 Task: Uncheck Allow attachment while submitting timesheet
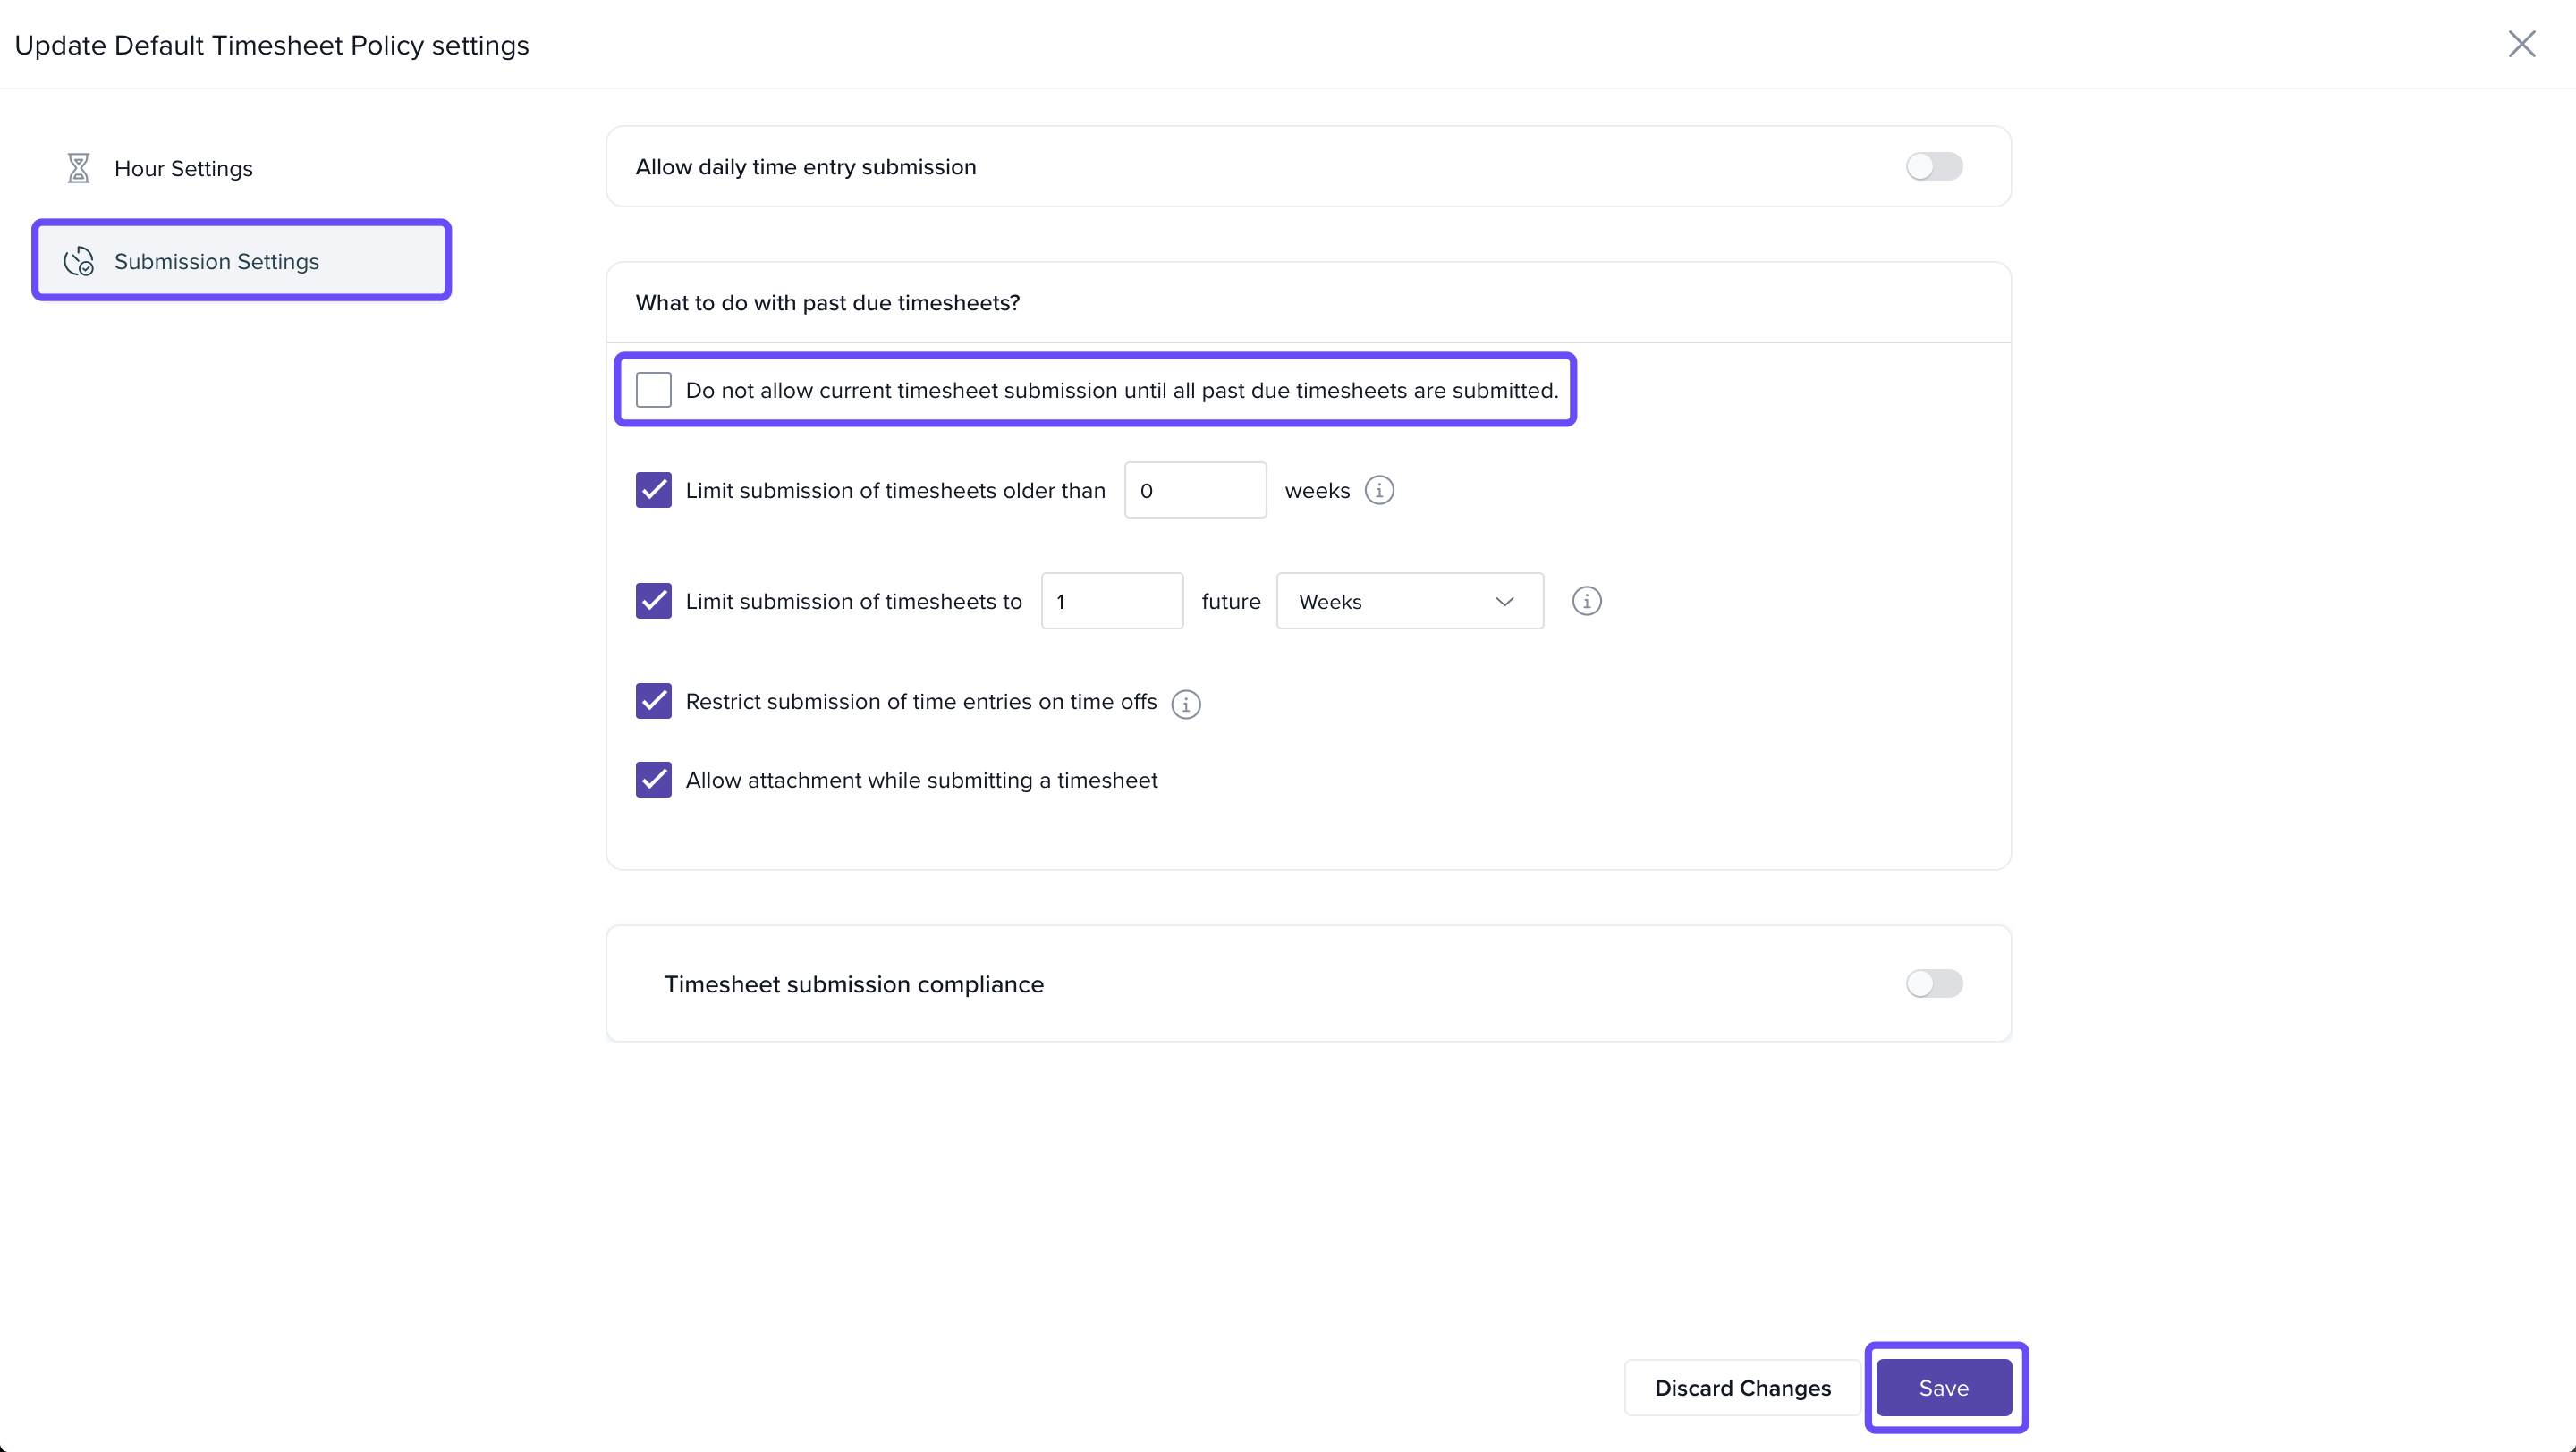(654, 780)
